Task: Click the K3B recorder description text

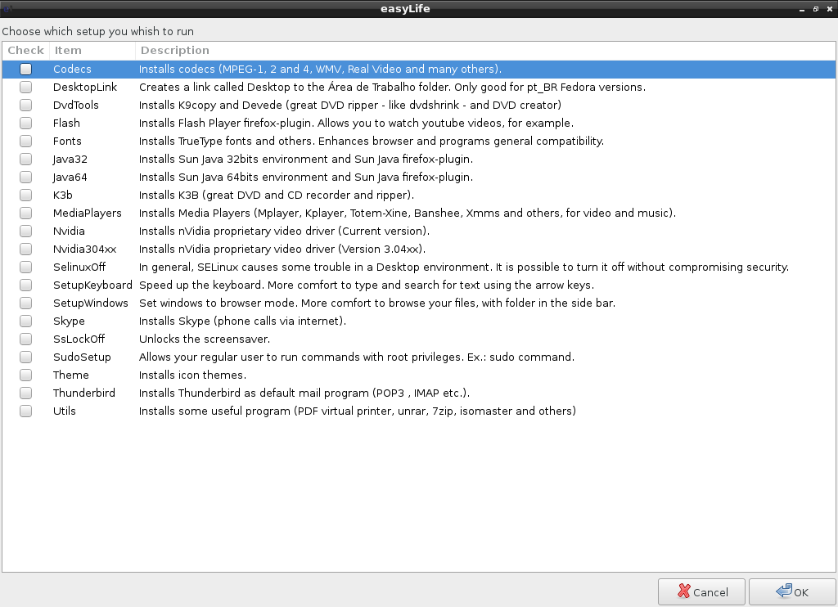Action: (x=277, y=195)
